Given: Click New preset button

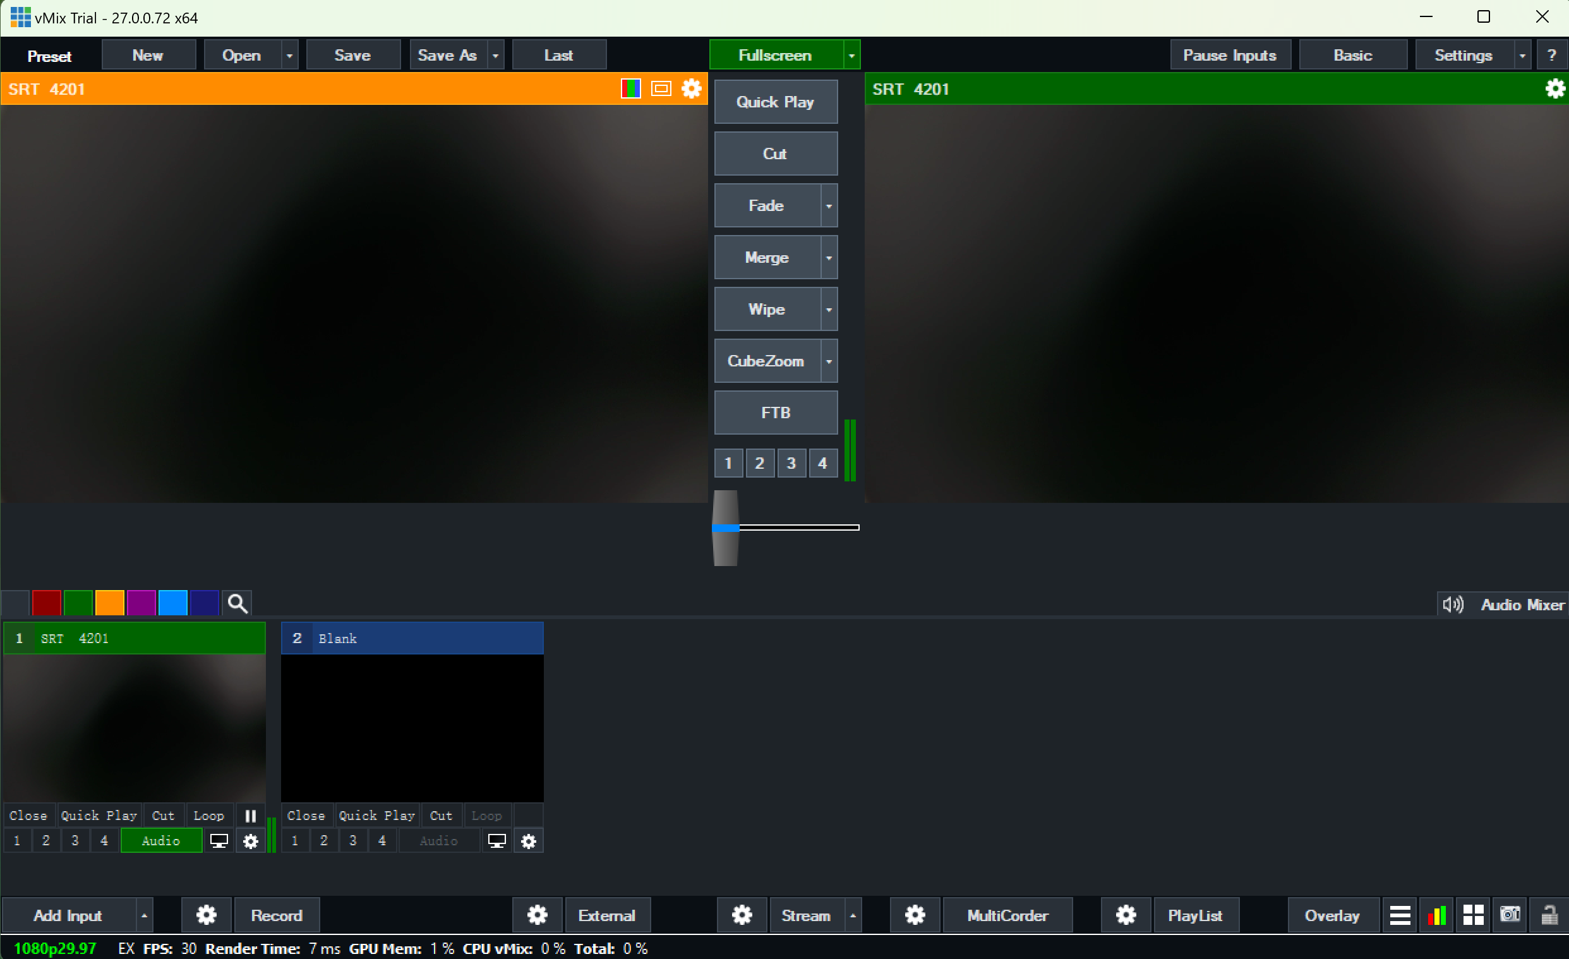Looking at the screenshot, I should (148, 56).
